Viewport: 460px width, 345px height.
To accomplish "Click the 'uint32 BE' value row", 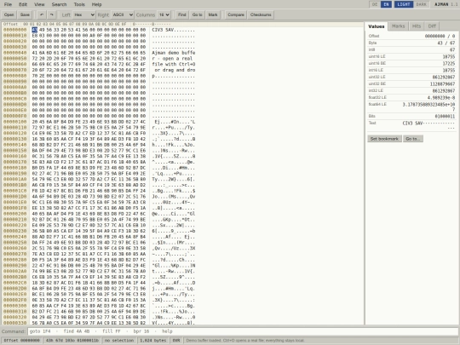I will point(411,83).
